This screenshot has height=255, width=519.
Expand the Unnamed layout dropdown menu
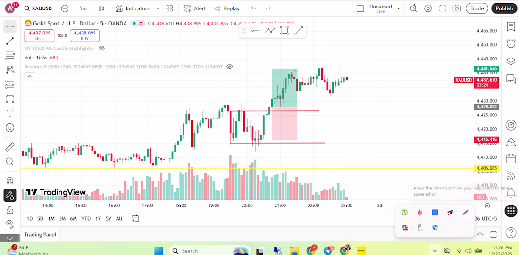point(399,8)
